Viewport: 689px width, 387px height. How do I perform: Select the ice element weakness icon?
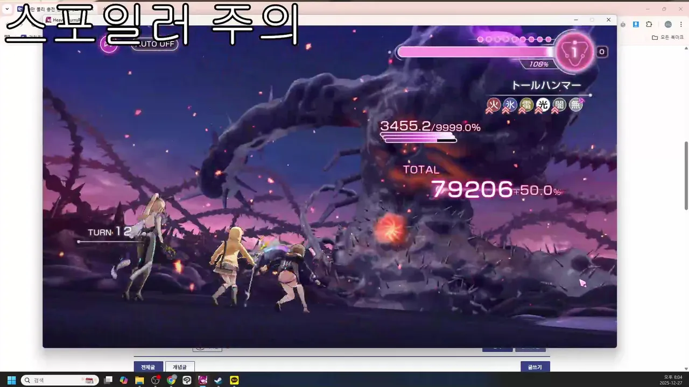click(510, 105)
